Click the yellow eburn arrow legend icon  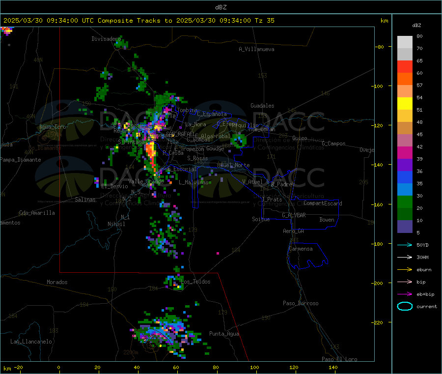405,270
